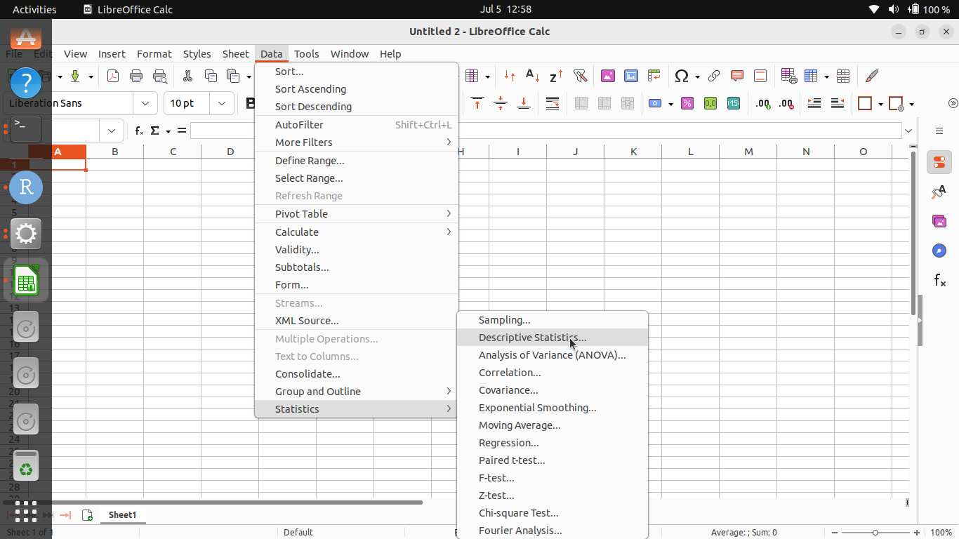This screenshot has height=539, width=959.
Task: Show more toolbar items with chevron
Action: point(953,103)
